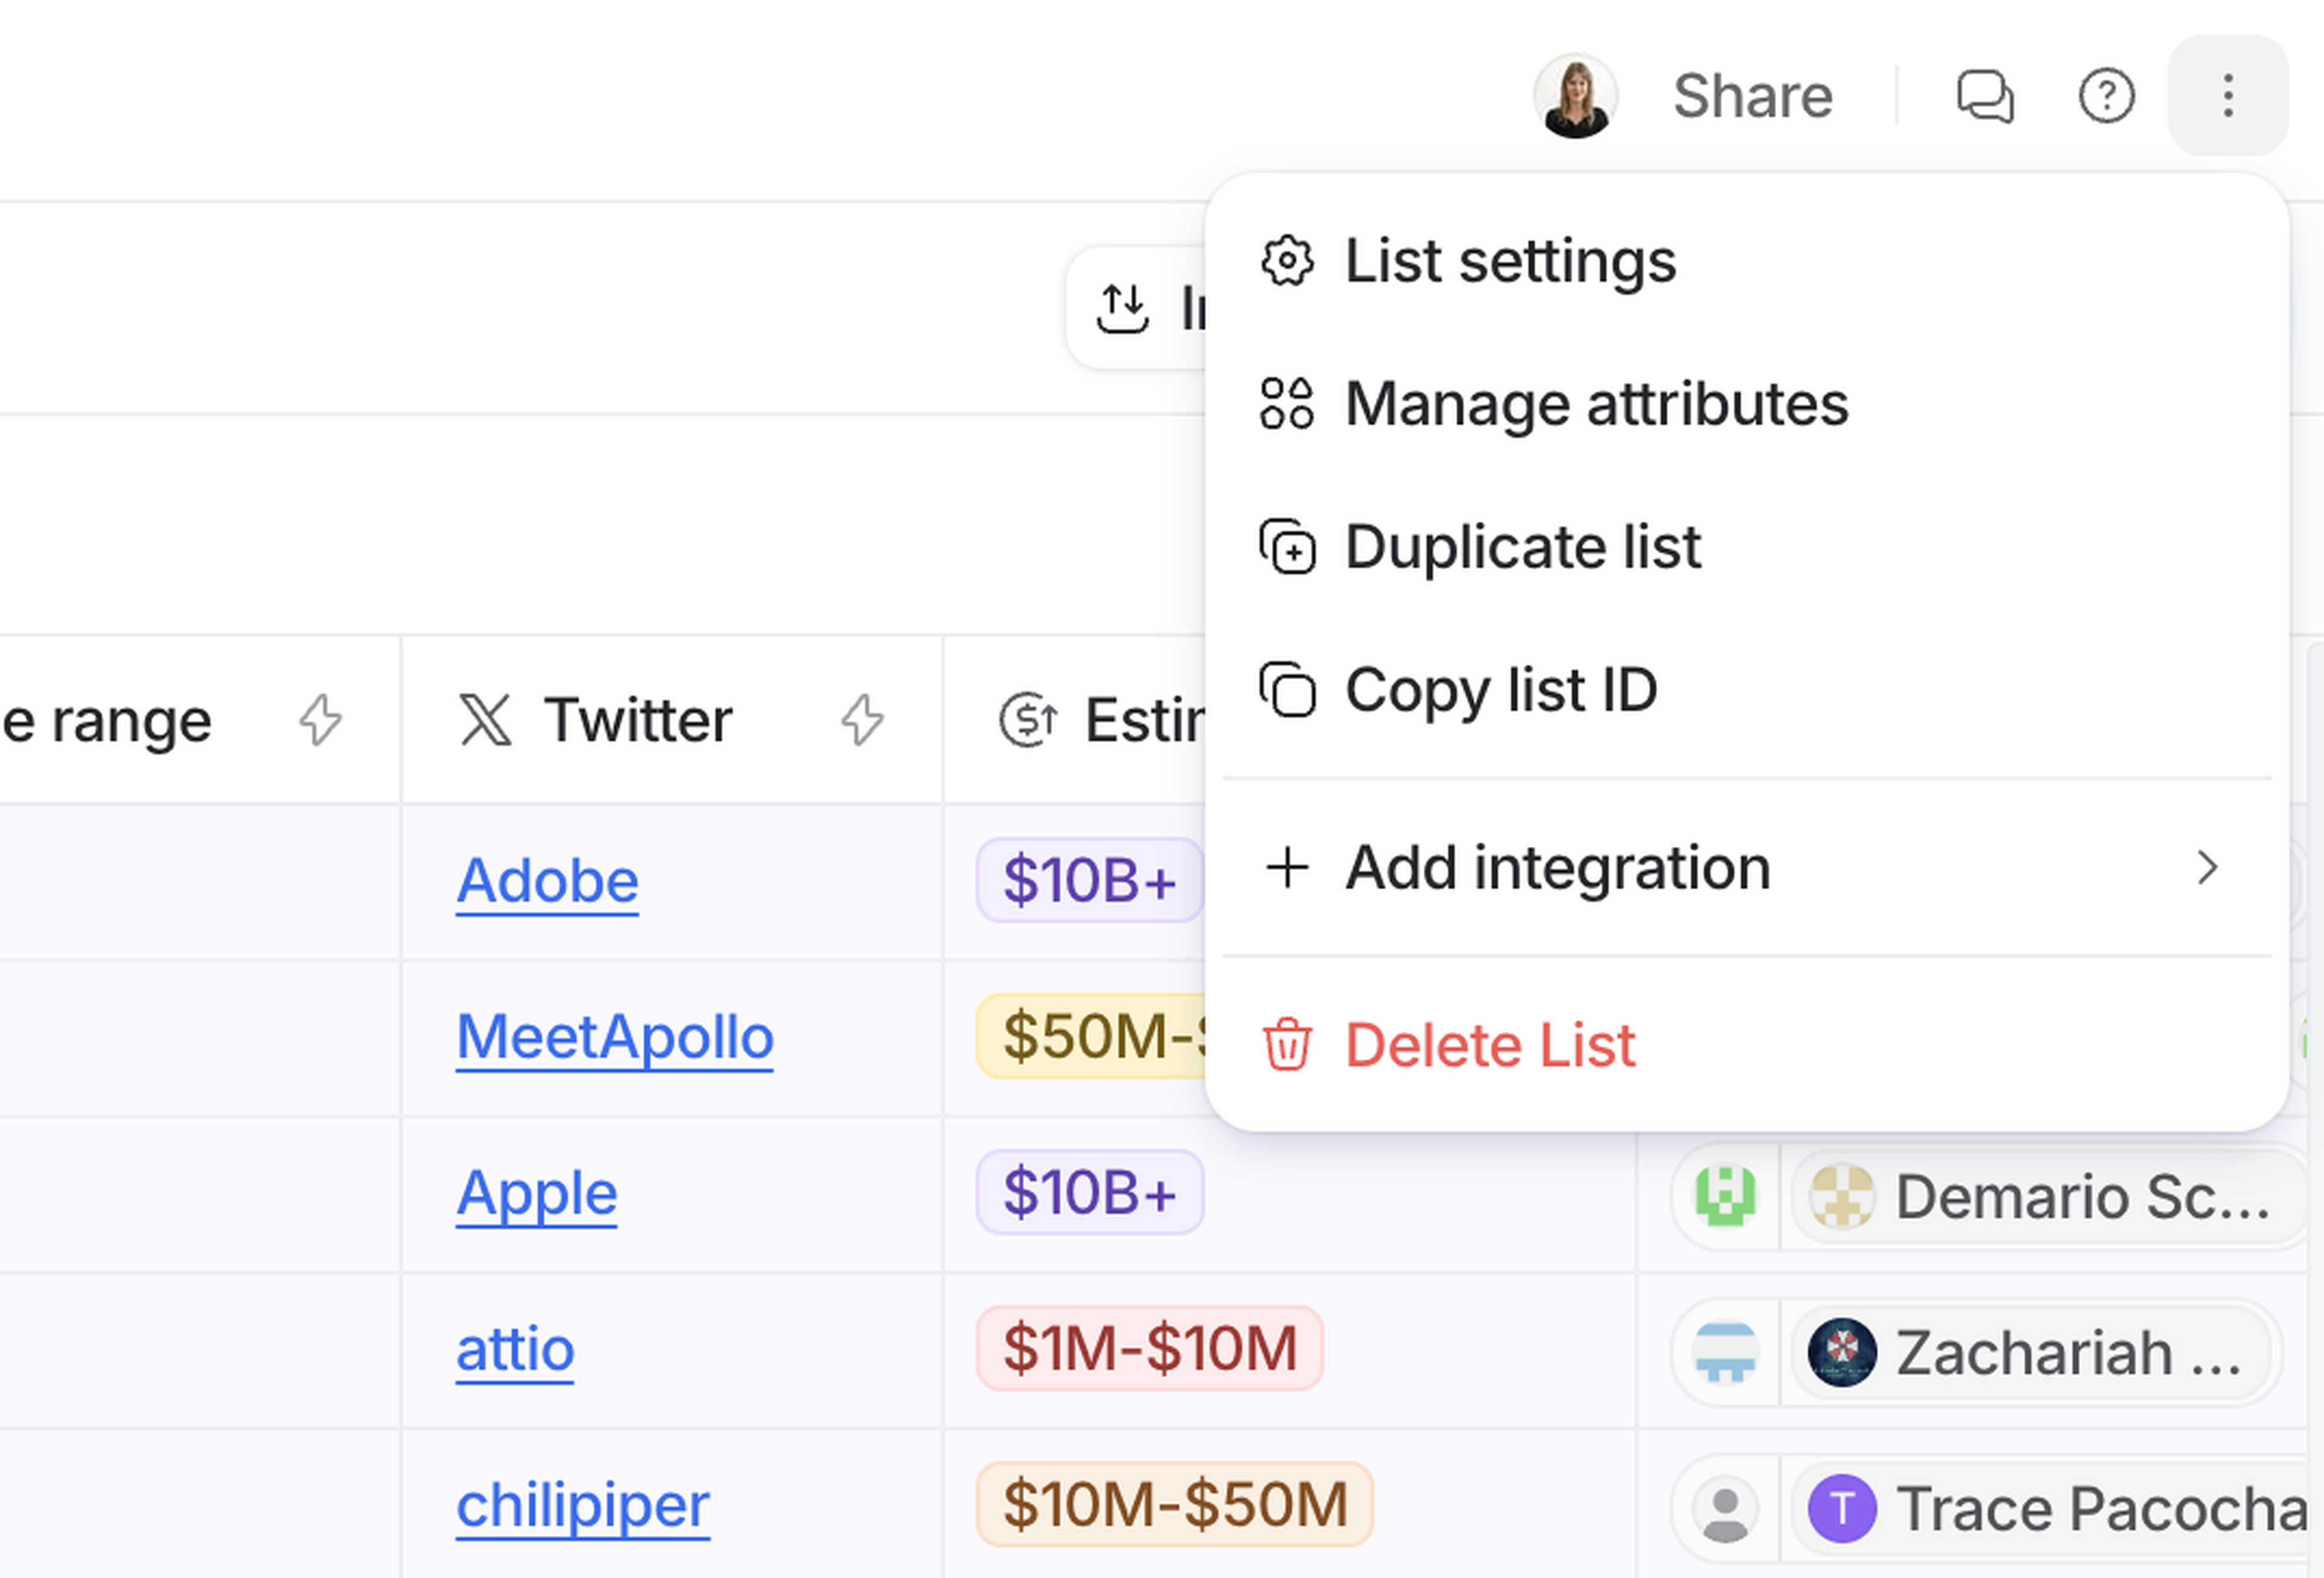Click the Twitter column header

pyautogui.click(x=638, y=720)
